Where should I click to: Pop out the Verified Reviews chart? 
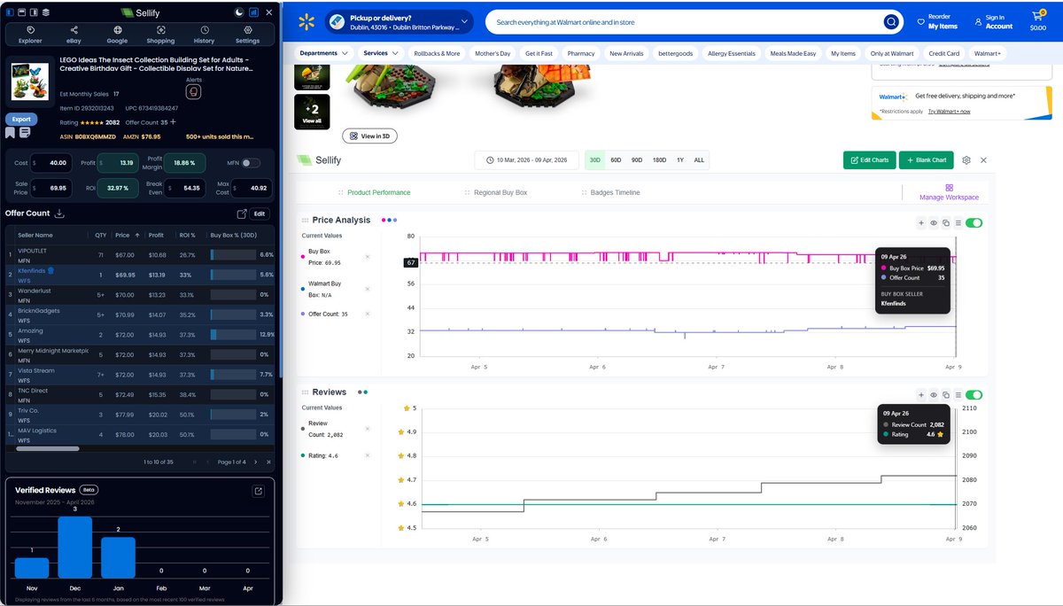point(258,491)
